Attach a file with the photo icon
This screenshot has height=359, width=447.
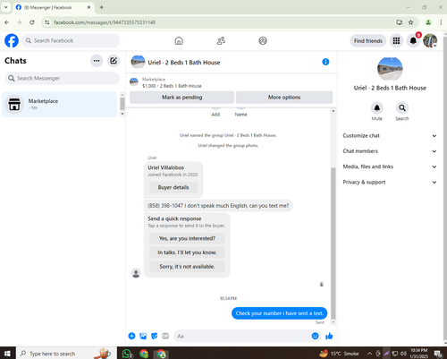[x=143, y=336]
